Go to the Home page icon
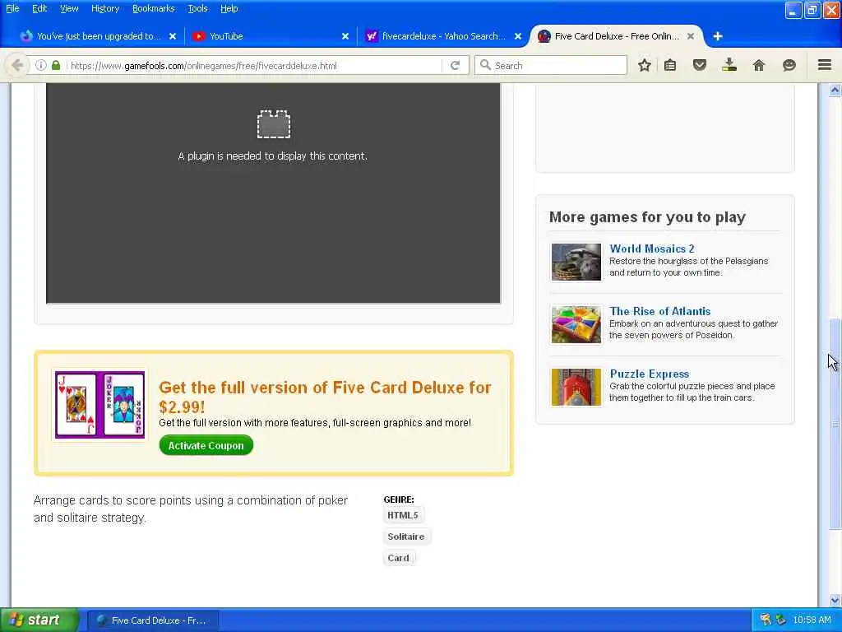Viewport: 842px width, 632px height. 759,65
